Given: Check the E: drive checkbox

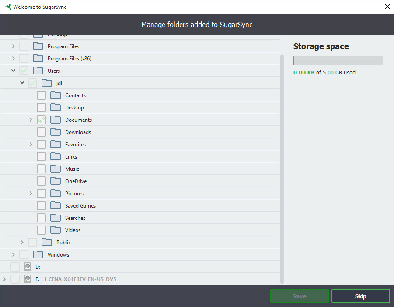Looking at the screenshot, I should tap(15, 279).
